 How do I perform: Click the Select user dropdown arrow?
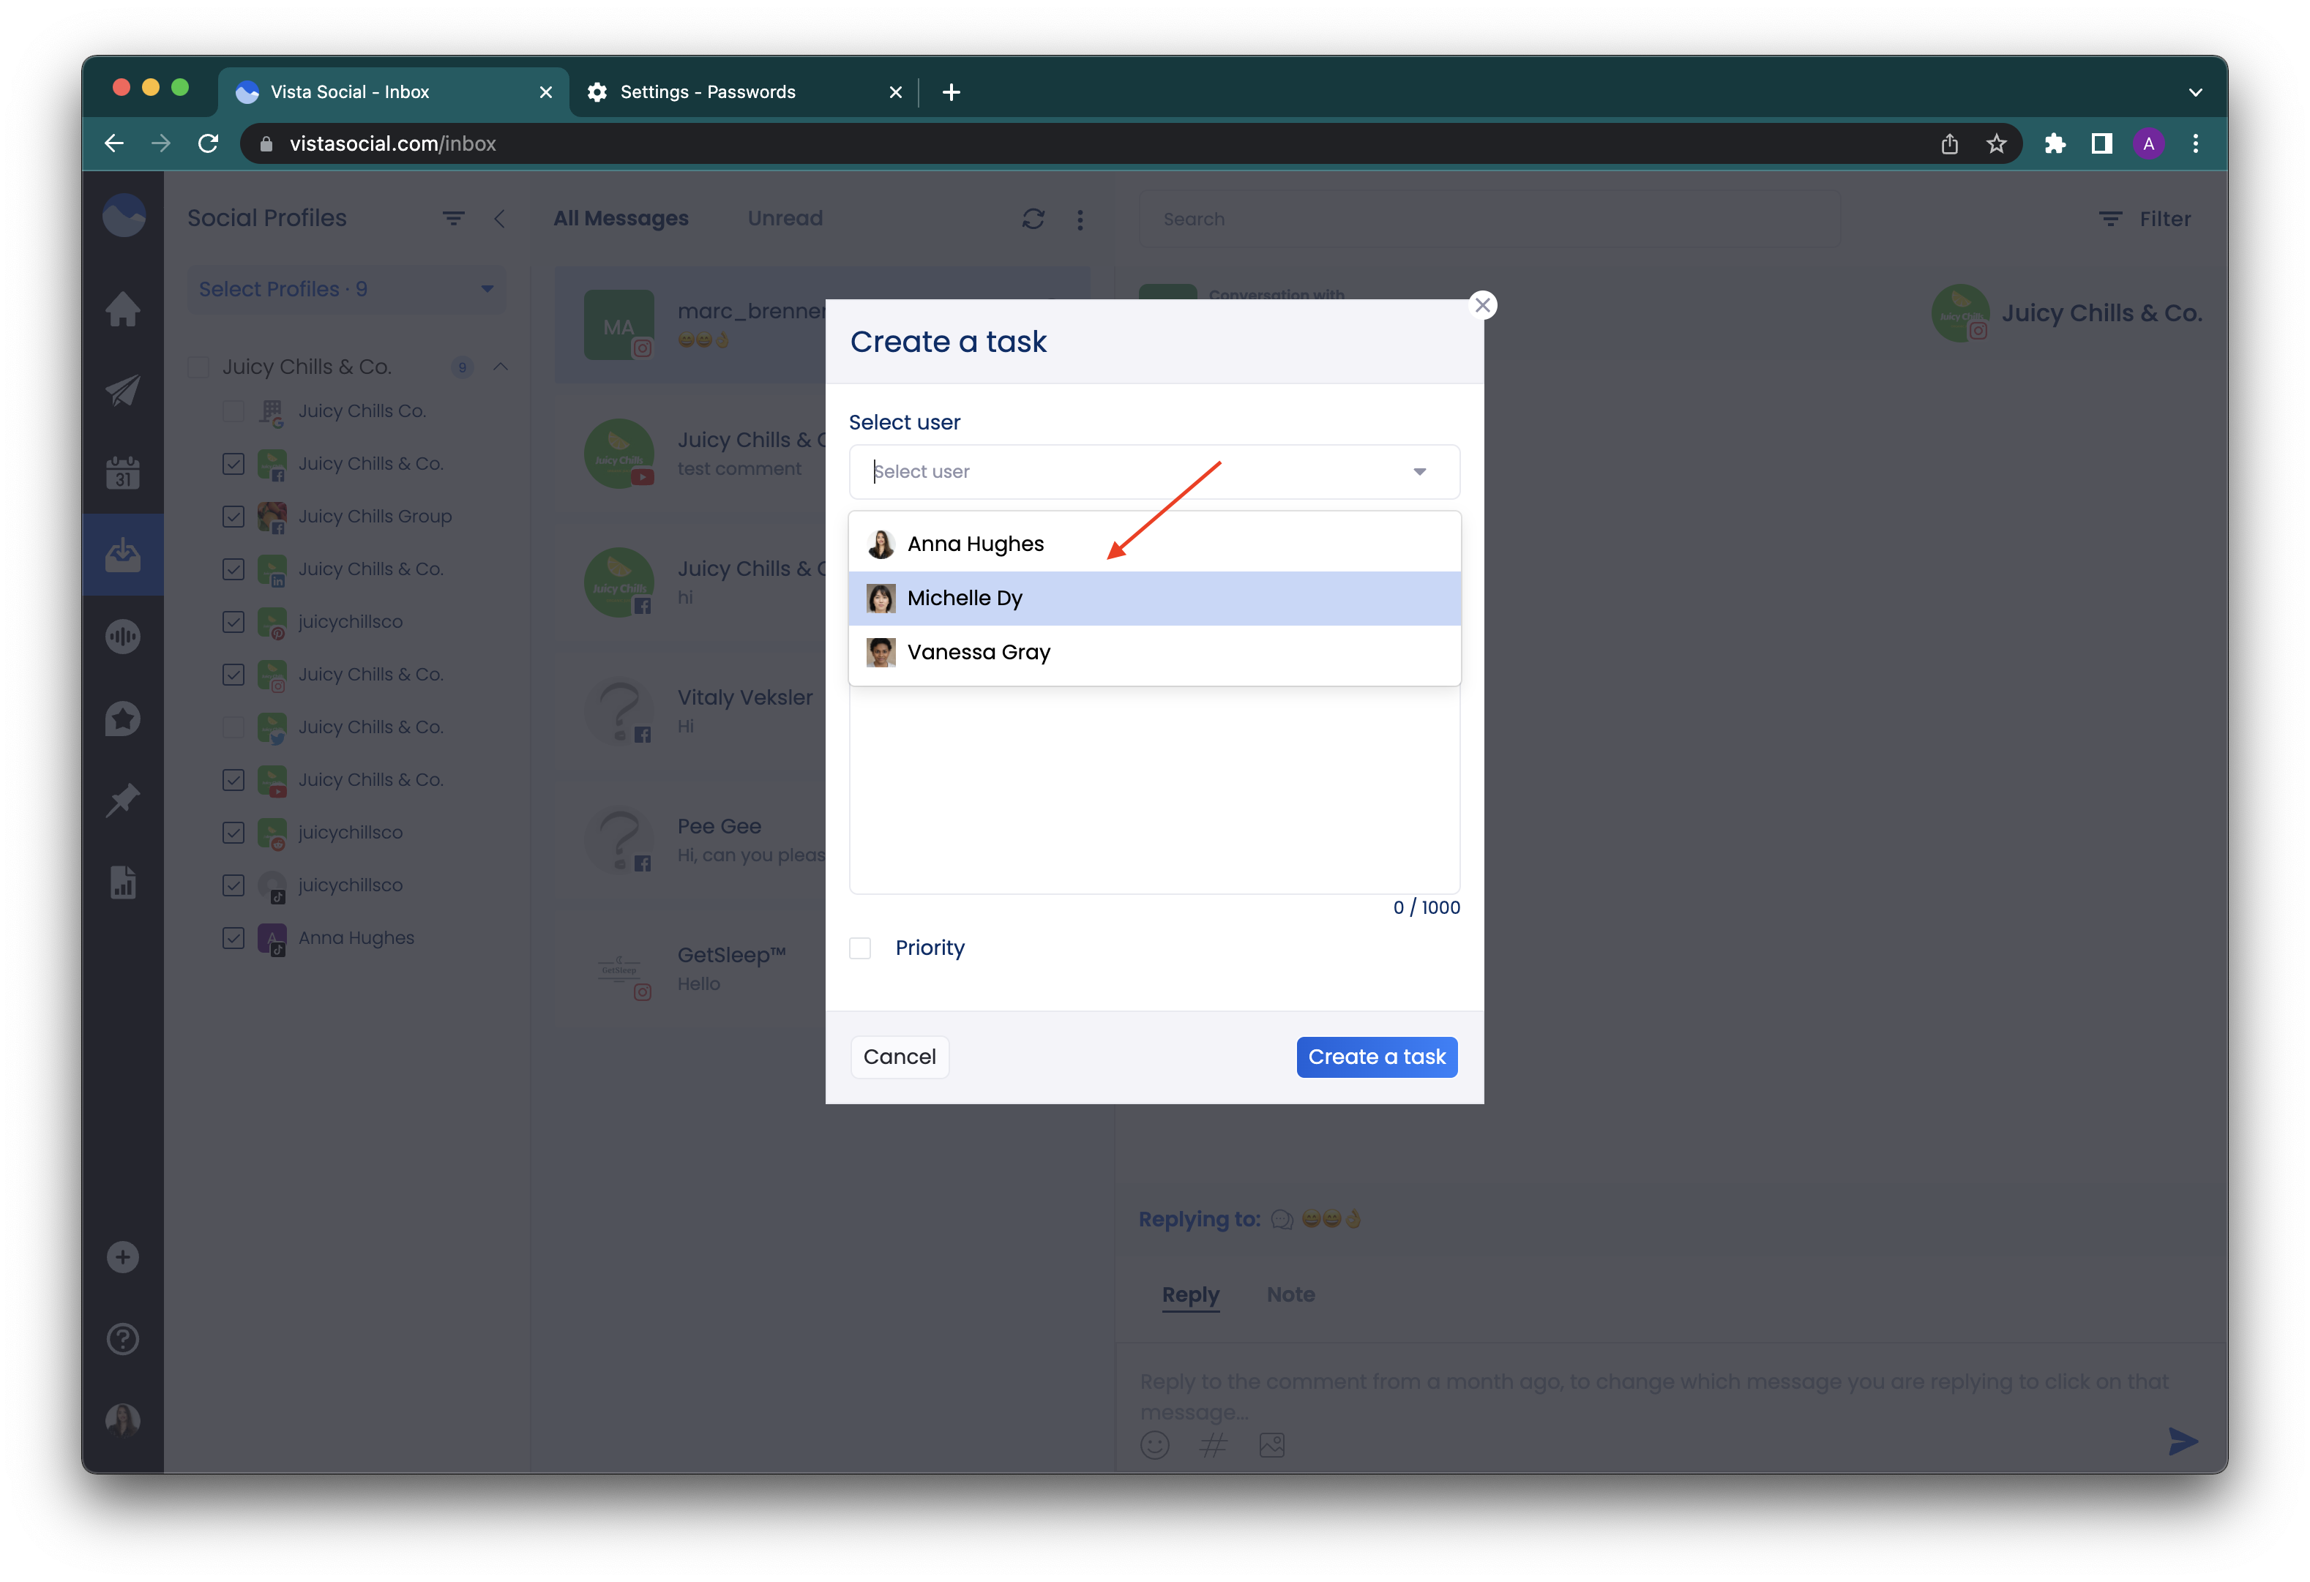[x=1419, y=472]
